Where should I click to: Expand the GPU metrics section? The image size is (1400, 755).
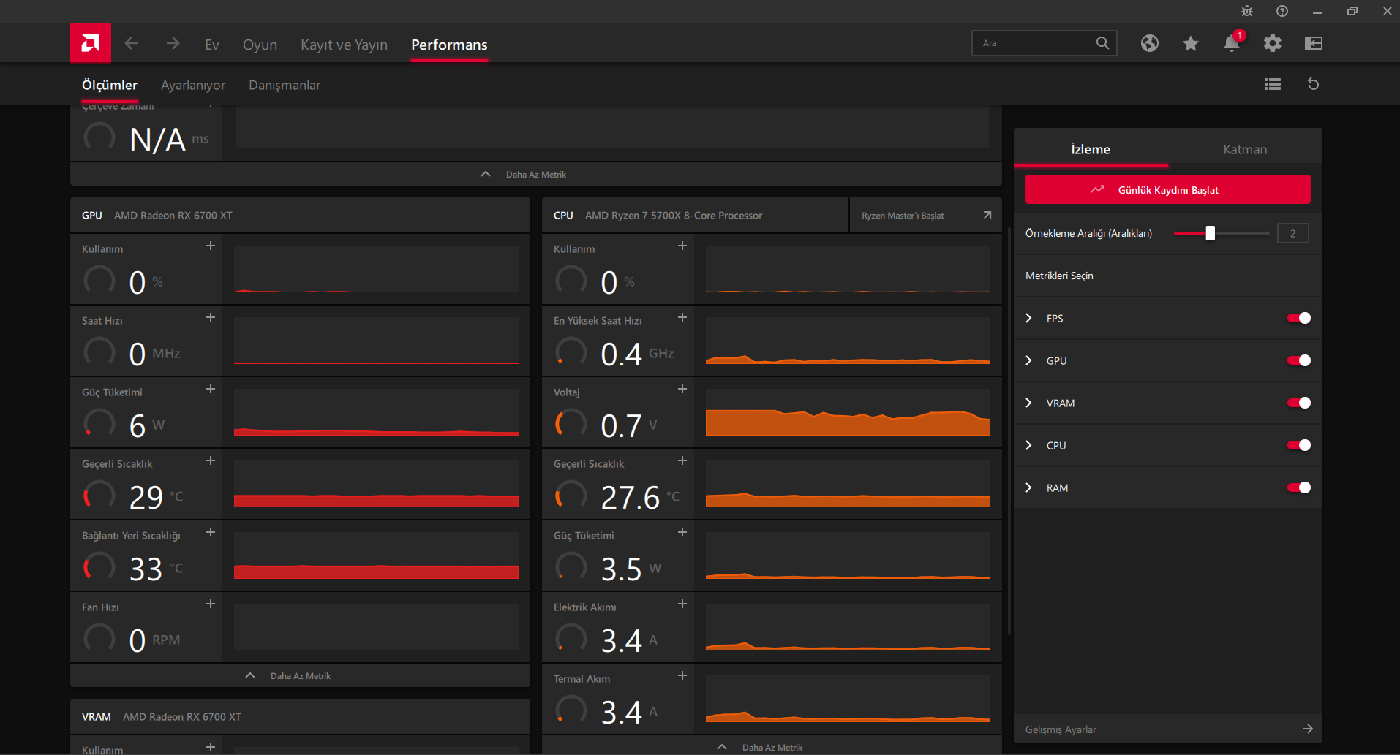coord(1029,360)
